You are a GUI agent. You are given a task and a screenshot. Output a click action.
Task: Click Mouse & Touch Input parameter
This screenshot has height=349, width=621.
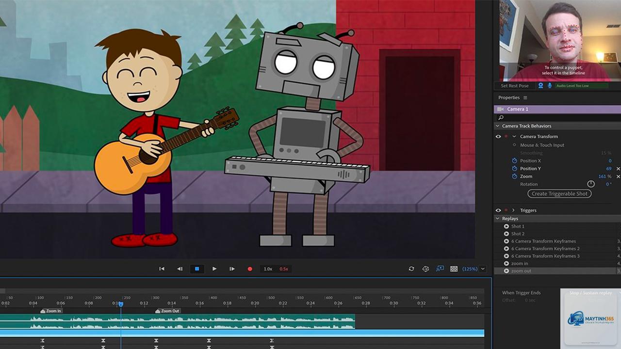pos(542,145)
